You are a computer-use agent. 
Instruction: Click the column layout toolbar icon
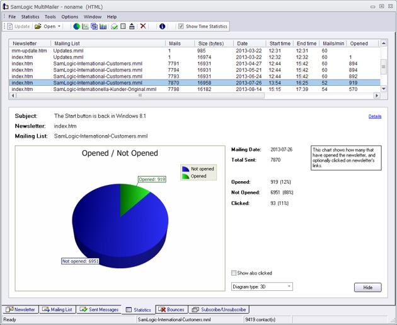tap(123, 27)
